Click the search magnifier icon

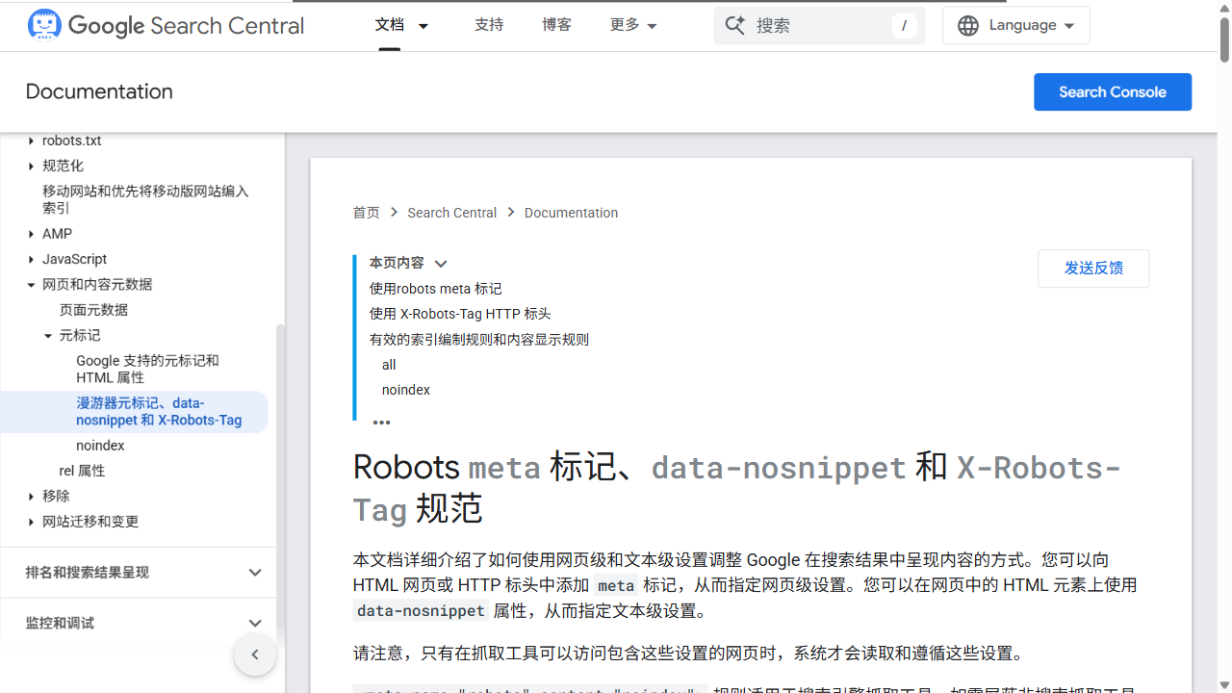coord(734,25)
